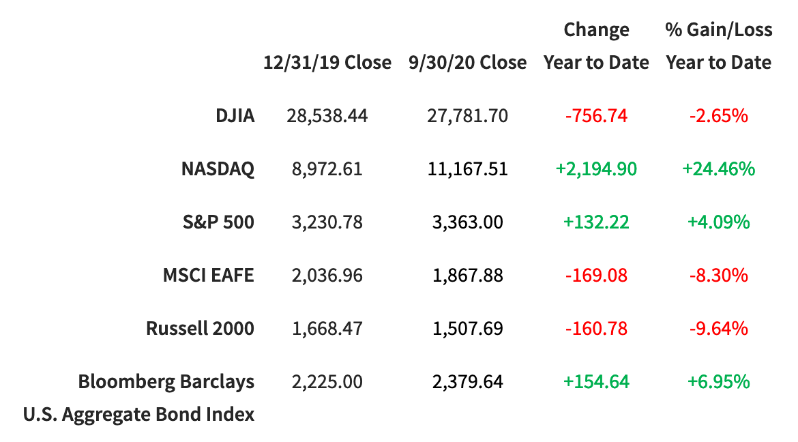Click Bloomberg Barclays index label

coord(166,382)
